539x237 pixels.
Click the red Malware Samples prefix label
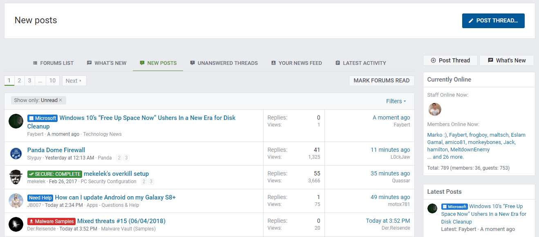point(51,221)
